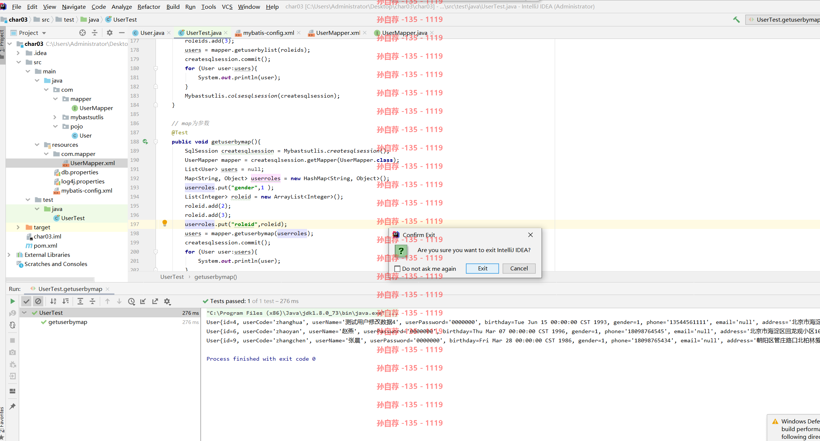Open the UserTest.getuserbymap run configuration selector

[x=783, y=20]
